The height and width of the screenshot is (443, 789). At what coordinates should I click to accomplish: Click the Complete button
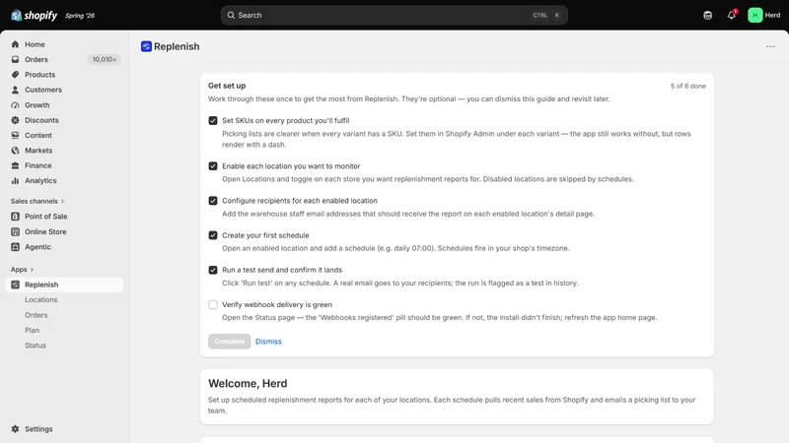click(x=230, y=342)
